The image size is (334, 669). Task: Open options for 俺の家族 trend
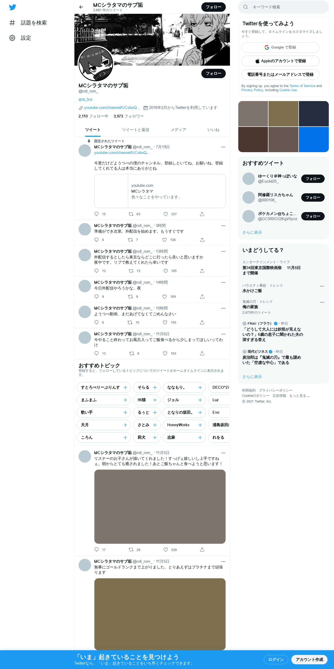(x=322, y=302)
